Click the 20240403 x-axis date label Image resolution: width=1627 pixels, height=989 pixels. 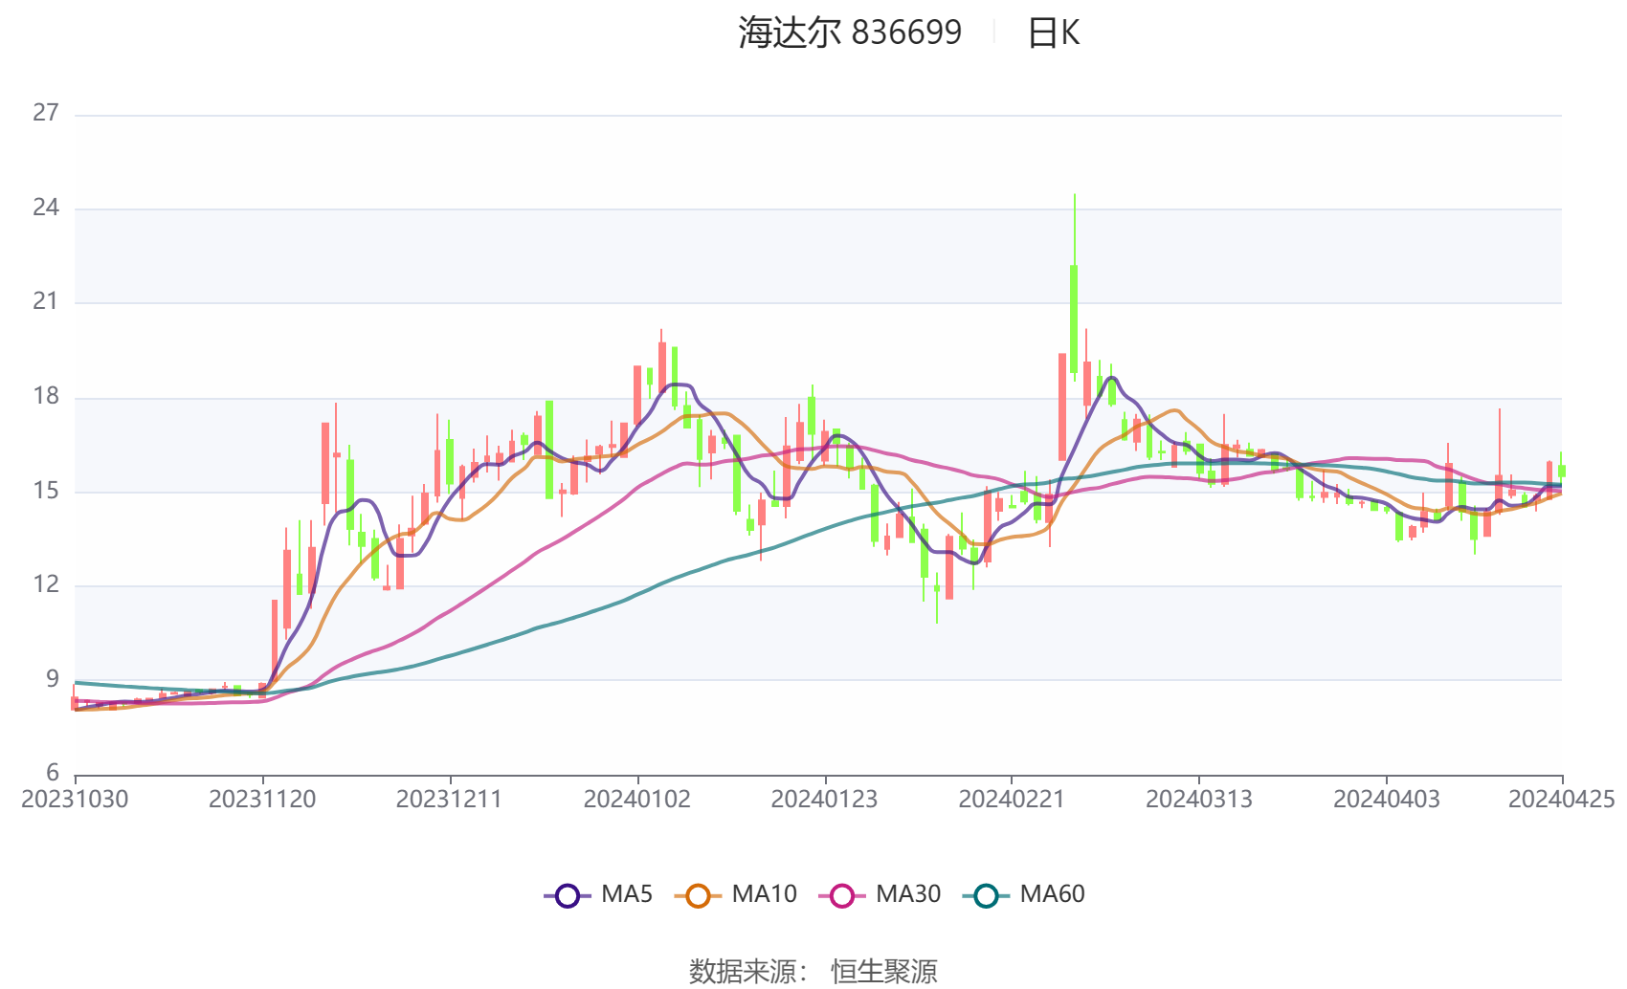click(1387, 800)
